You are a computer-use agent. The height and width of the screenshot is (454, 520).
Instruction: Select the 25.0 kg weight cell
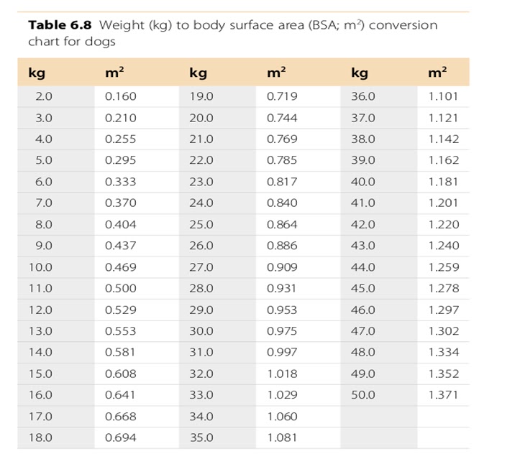(x=201, y=224)
